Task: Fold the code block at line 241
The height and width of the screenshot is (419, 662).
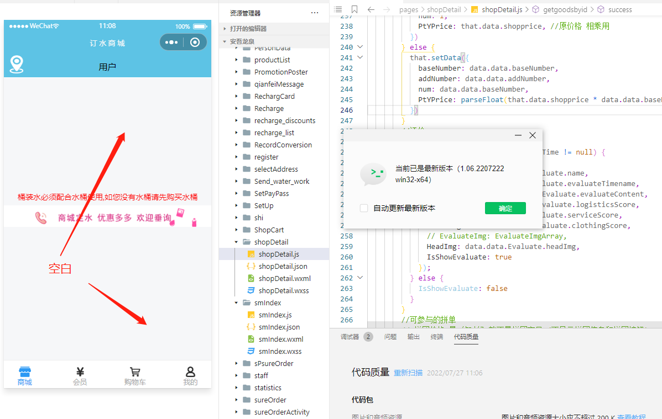Action: (360, 57)
